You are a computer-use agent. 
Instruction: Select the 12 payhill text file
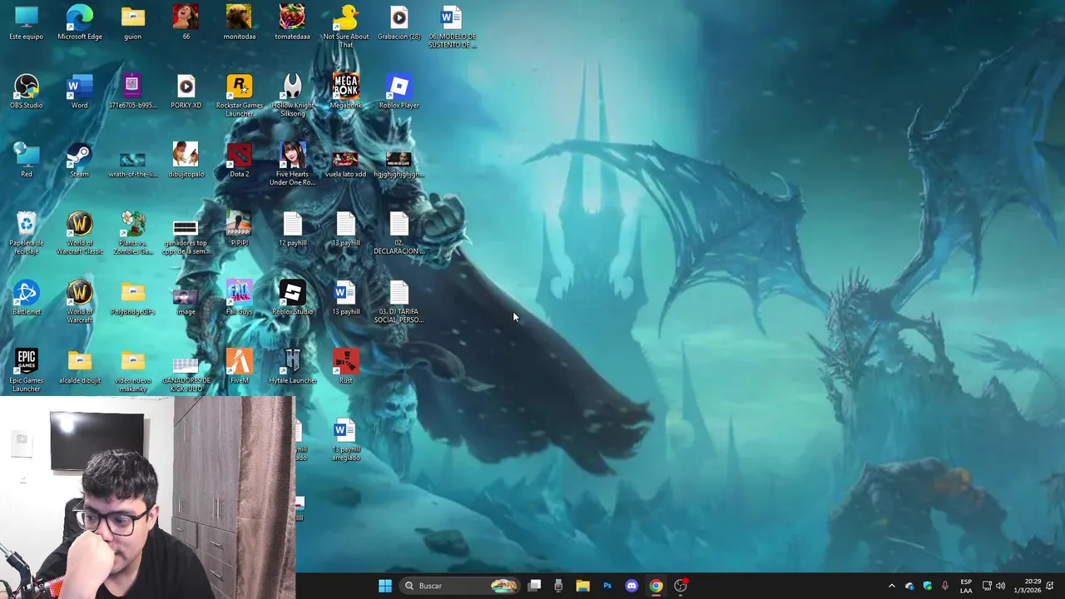click(292, 229)
